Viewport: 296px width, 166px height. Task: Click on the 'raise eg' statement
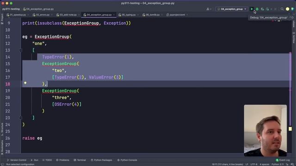pyautogui.click(x=32, y=138)
